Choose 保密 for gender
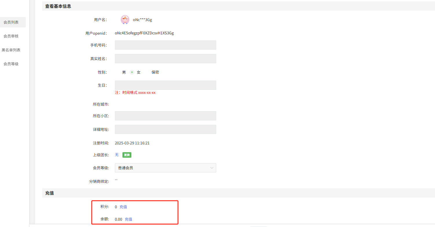 click(x=155, y=72)
